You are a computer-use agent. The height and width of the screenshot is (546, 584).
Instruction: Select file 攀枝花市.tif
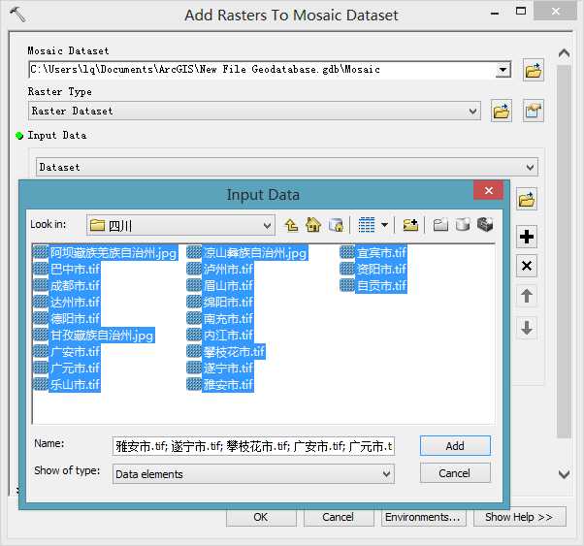[226, 352]
